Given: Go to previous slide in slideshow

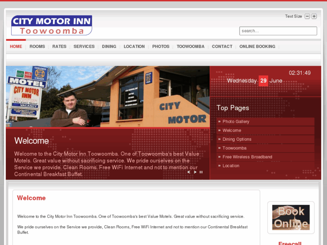Looking at the screenshot, I should tap(189, 172).
